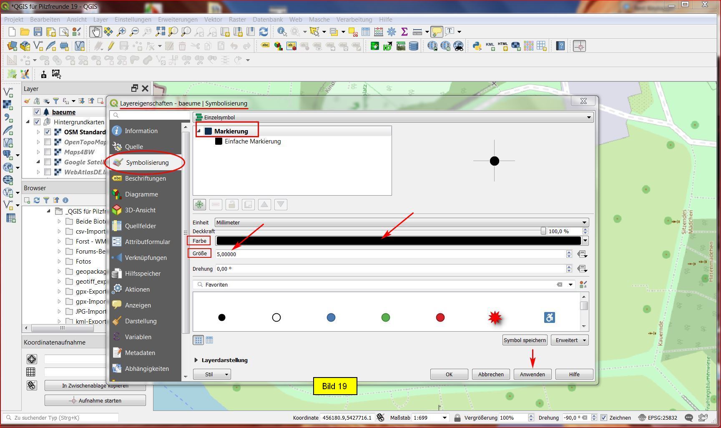Open the Statistical Summary sigma icon
This screenshot has height=428, width=721.
404,32
